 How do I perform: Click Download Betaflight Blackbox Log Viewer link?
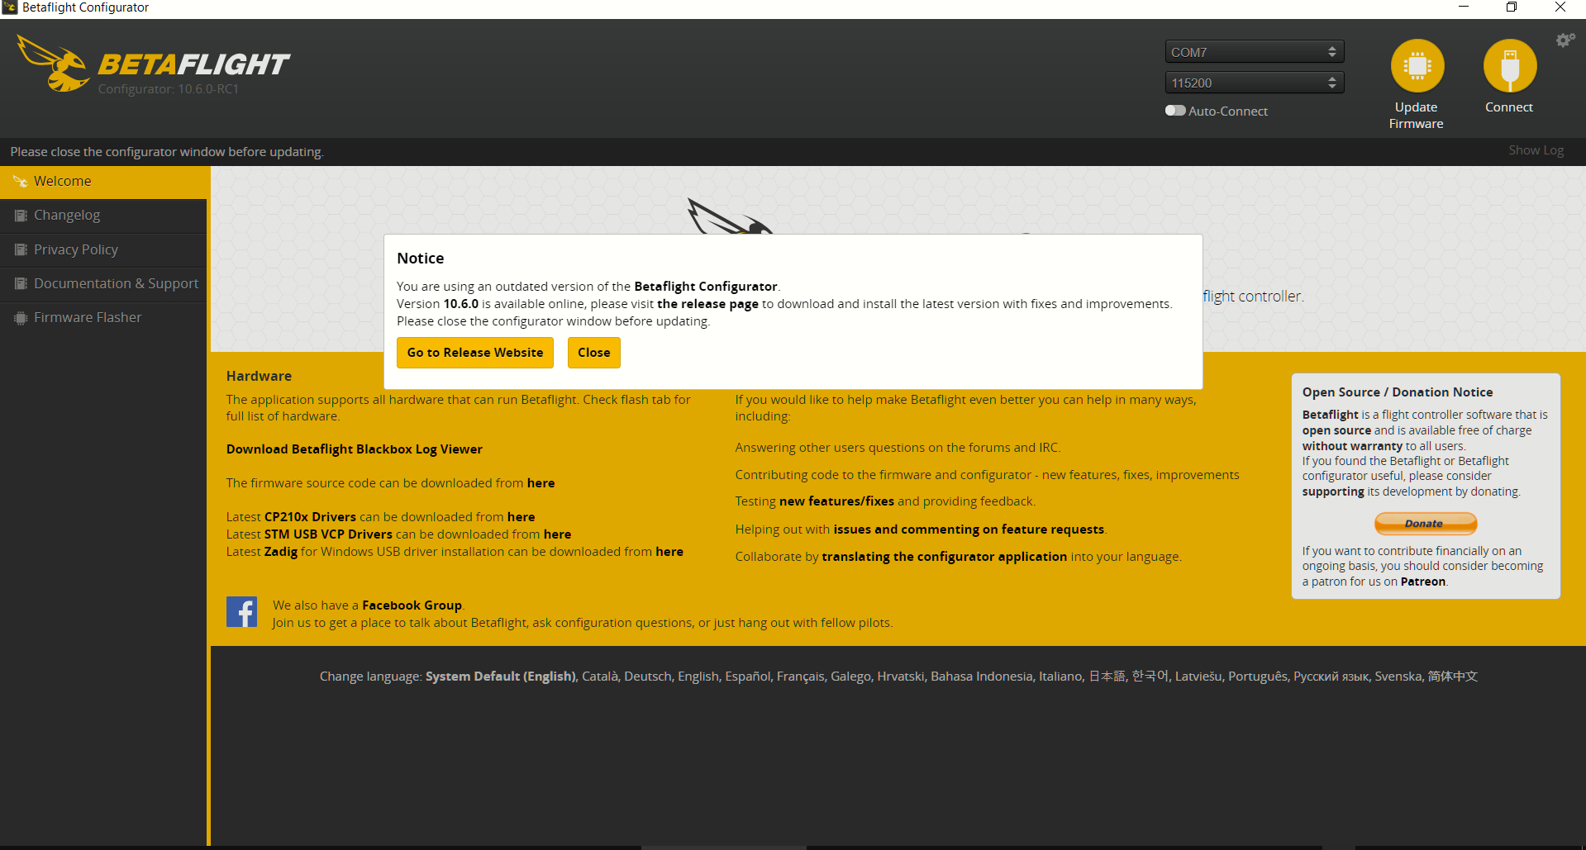(355, 449)
